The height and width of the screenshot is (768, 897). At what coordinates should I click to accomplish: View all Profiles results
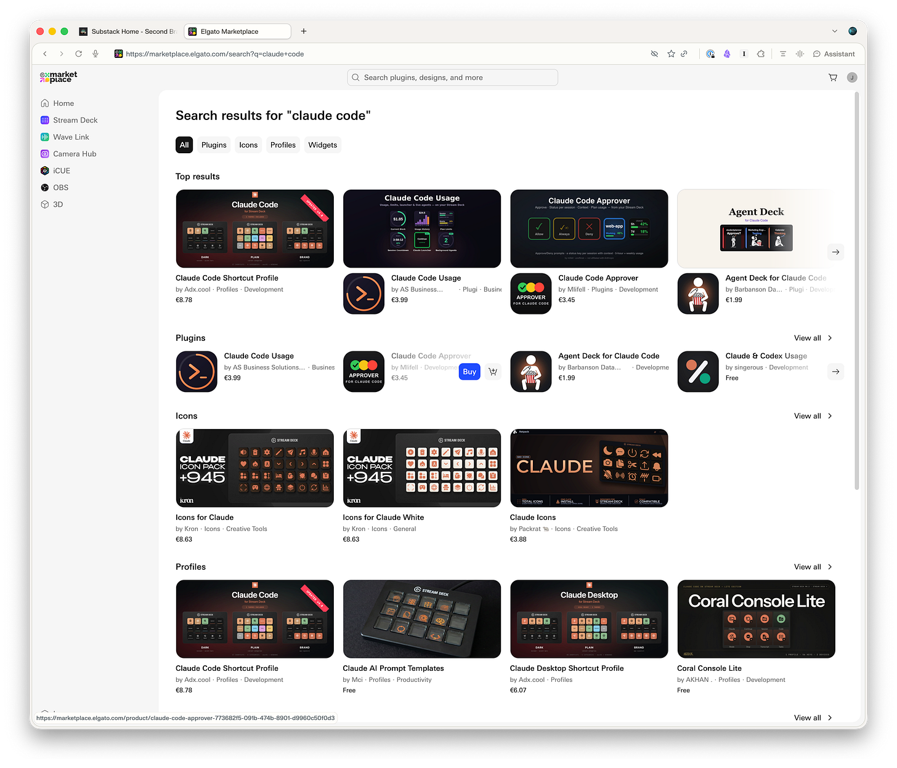tap(813, 567)
